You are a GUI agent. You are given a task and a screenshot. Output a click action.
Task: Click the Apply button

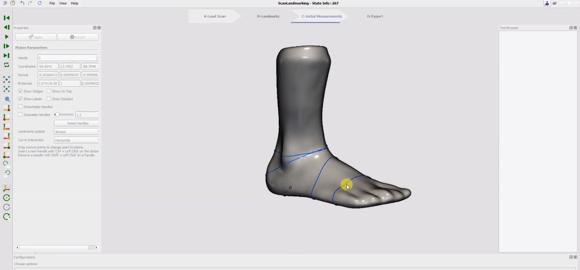pyautogui.click(x=36, y=37)
